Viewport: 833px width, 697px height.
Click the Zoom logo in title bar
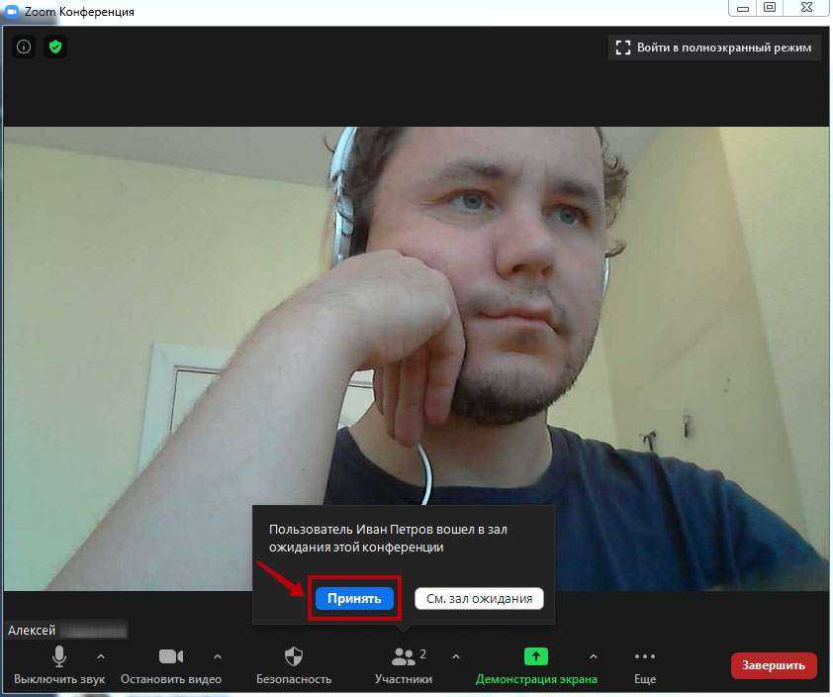pyautogui.click(x=13, y=12)
